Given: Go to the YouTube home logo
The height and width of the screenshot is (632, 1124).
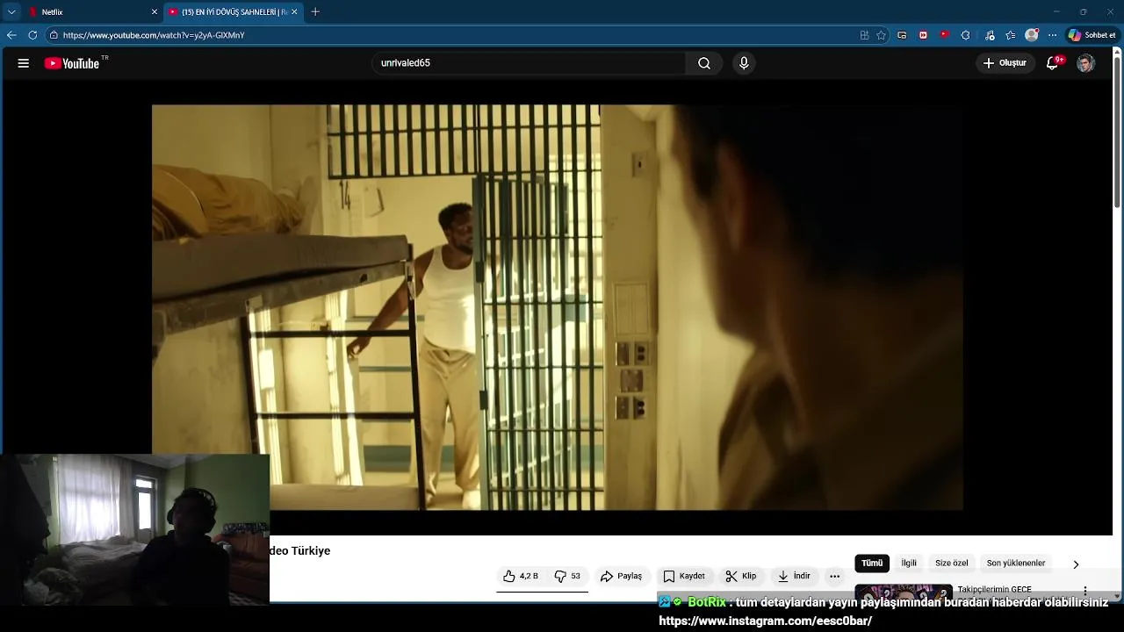Looking at the screenshot, I should [x=72, y=63].
